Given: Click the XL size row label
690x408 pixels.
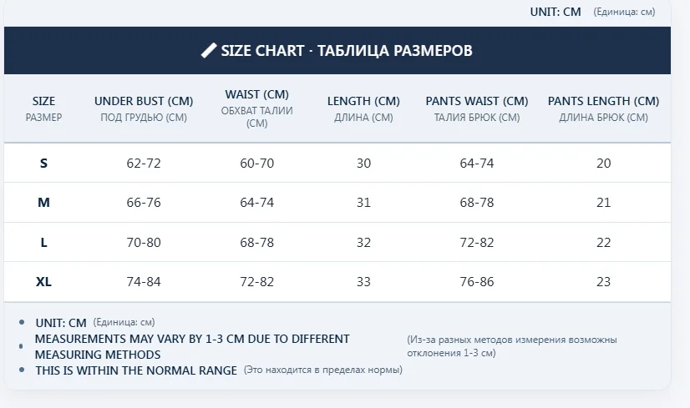Looking at the screenshot, I should [43, 282].
